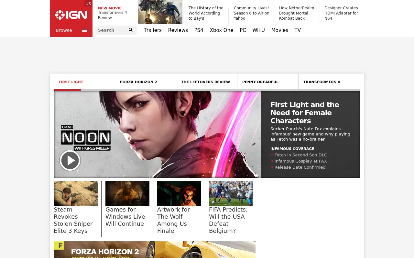Read The History of the World According to Bay's

[206, 13]
